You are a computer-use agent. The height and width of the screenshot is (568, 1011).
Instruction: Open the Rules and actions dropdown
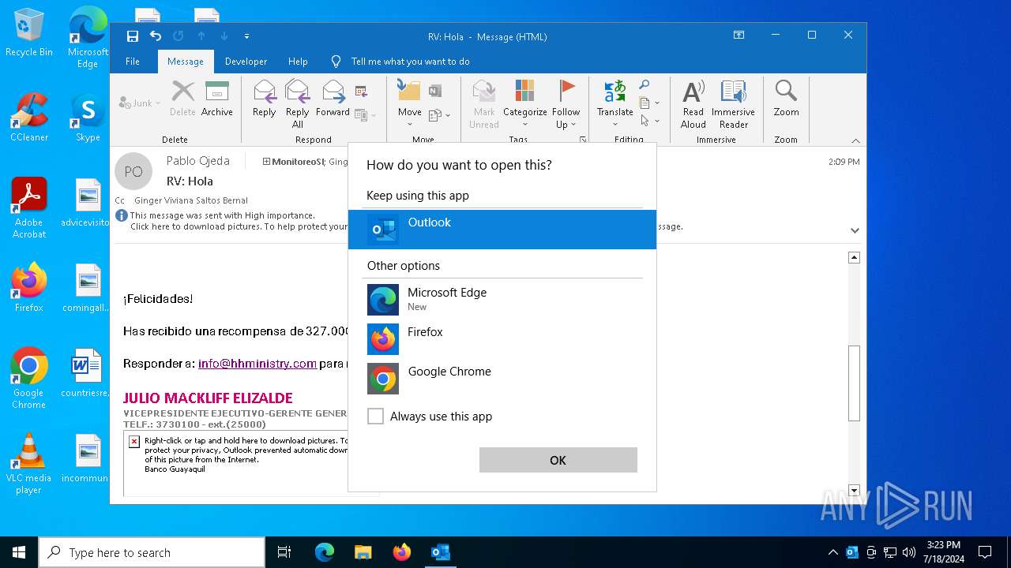click(439, 115)
